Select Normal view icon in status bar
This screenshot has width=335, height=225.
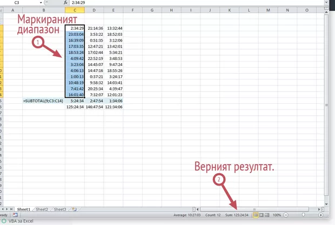point(256,215)
